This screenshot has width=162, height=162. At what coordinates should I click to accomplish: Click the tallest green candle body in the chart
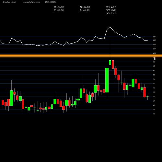pyautogui.click(x=107, y=80)
